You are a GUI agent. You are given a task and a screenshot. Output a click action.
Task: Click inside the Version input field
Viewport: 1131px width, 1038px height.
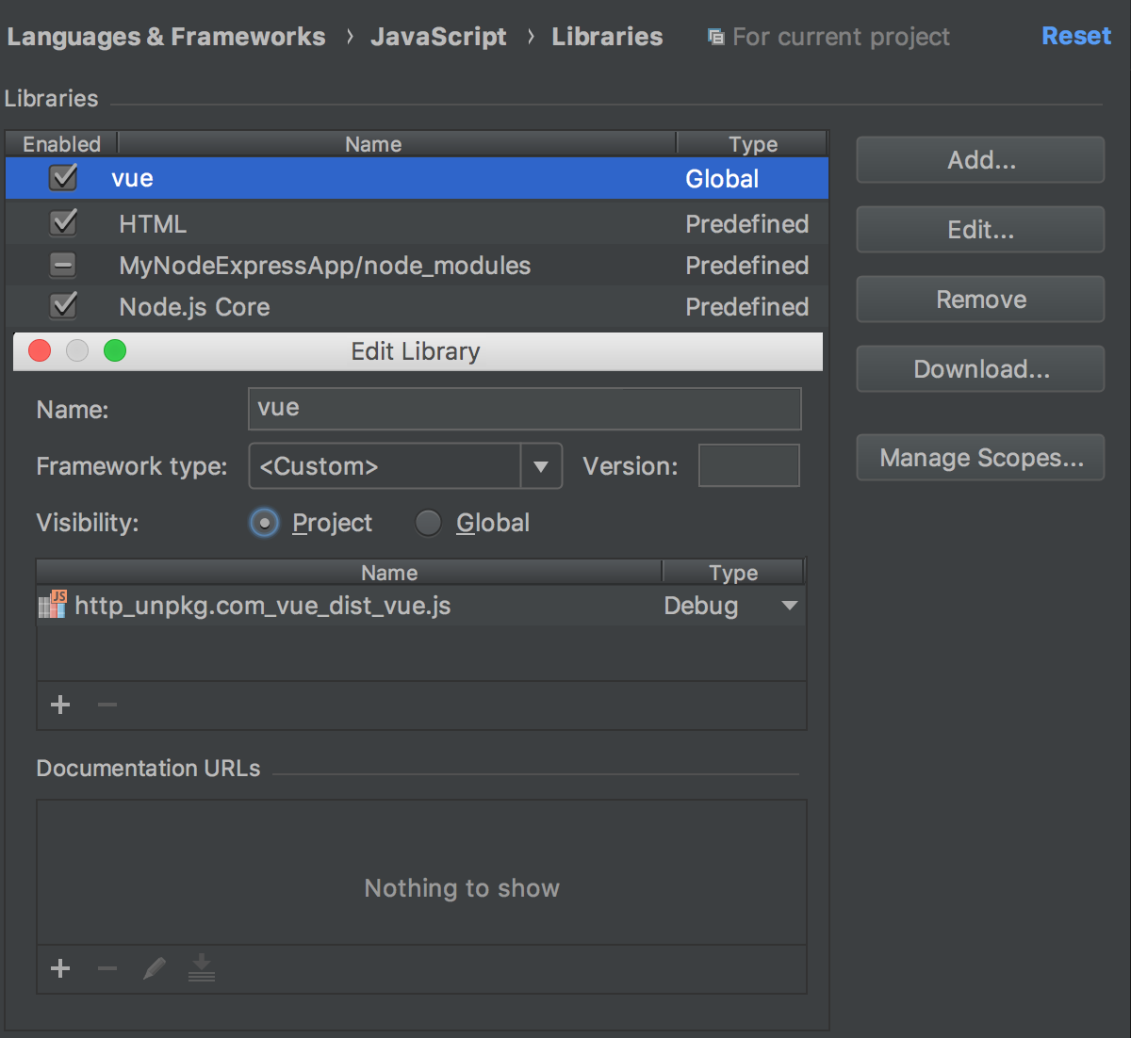click(748, 465)
